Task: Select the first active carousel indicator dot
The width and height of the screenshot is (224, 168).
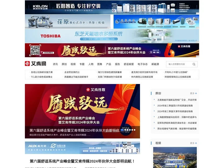Action: tap(122, 130)
